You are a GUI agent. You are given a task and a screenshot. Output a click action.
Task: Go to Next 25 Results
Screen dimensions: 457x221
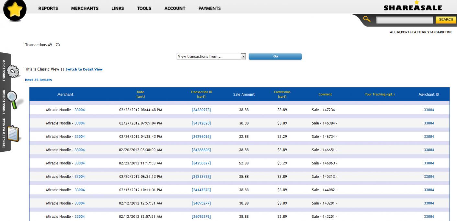click(38, 80)
